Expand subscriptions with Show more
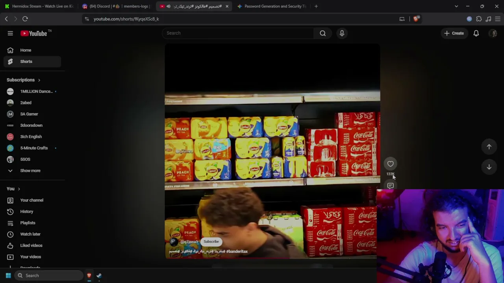Viewport: 504px width, 283px height. click(x=32, y=171)
